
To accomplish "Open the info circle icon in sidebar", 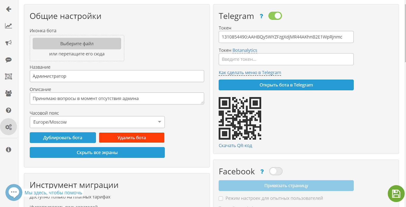I will click(8, 150).
